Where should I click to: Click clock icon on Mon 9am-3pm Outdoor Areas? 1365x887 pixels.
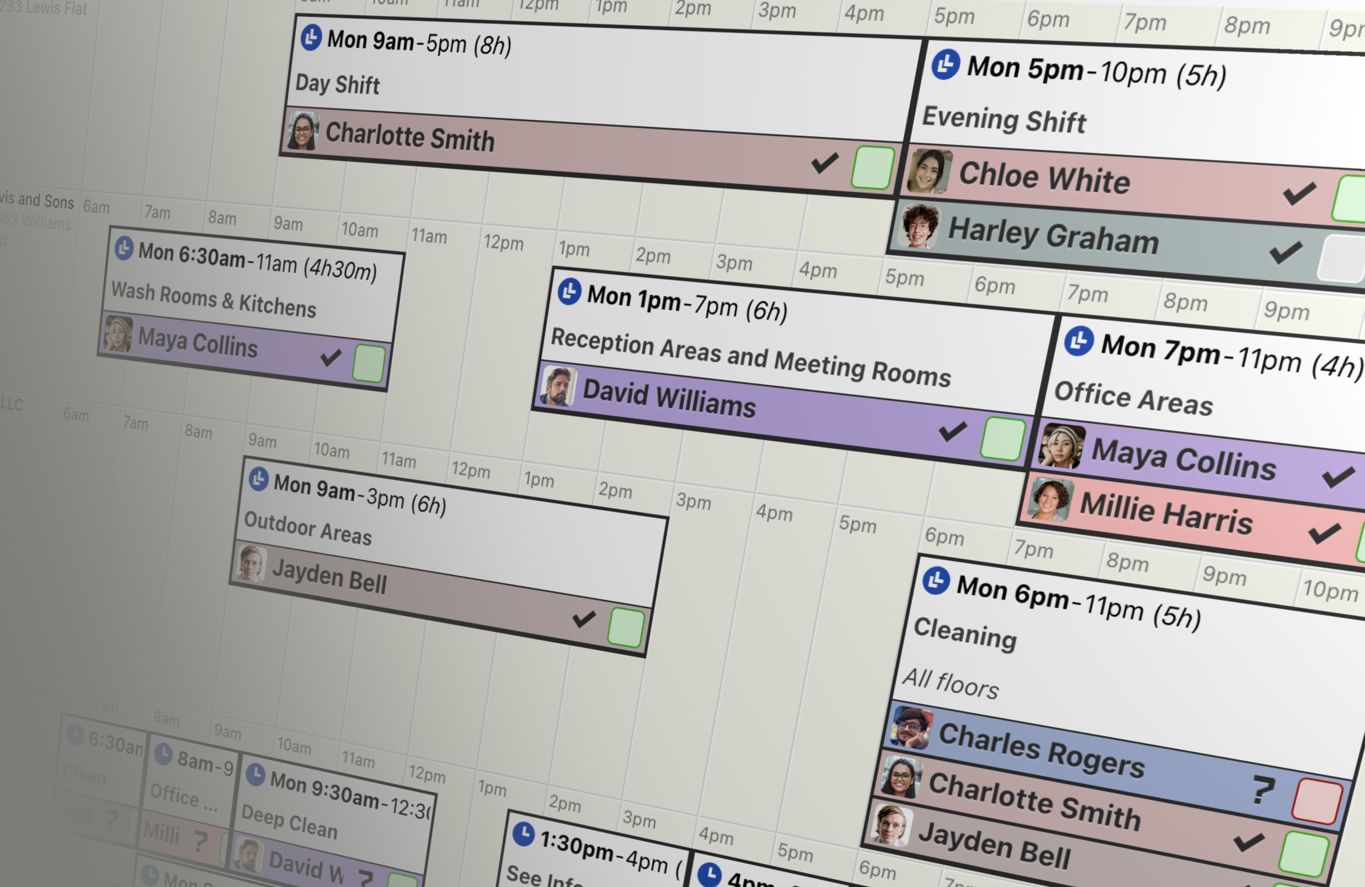point(259,479)
